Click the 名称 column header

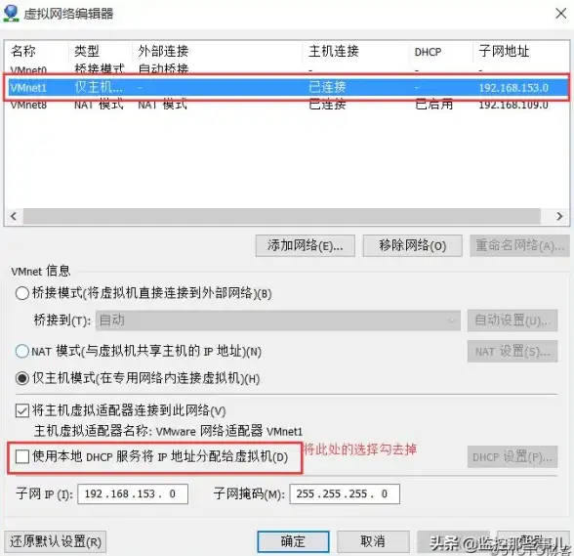click(x=23, y=51)
